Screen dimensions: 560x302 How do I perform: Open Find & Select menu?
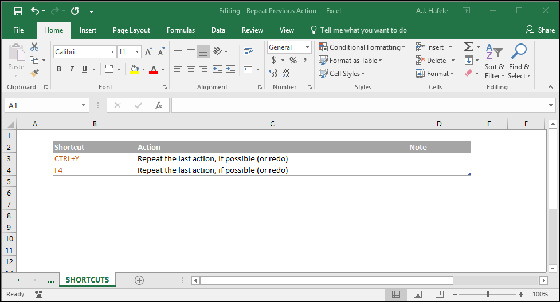(x=519, y=61)
